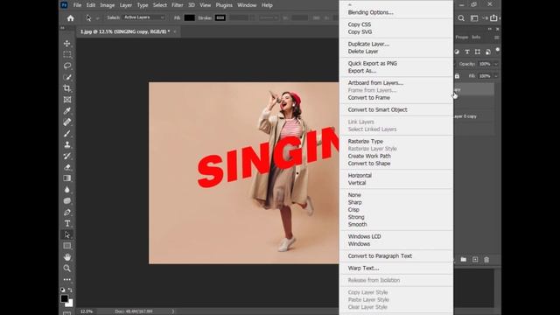Image resolution: width=560 pixels, height=315 pixels.
Task: Open the File menu
Action: (77, 5)
